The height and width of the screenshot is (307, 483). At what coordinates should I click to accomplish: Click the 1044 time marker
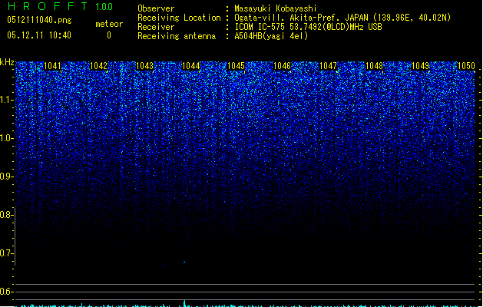pos(190,66)
